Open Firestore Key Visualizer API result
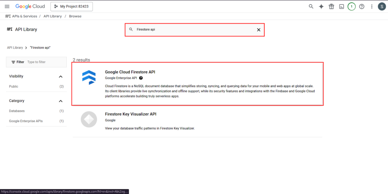This screenshot has width=388, height=194. coord(197,121)
